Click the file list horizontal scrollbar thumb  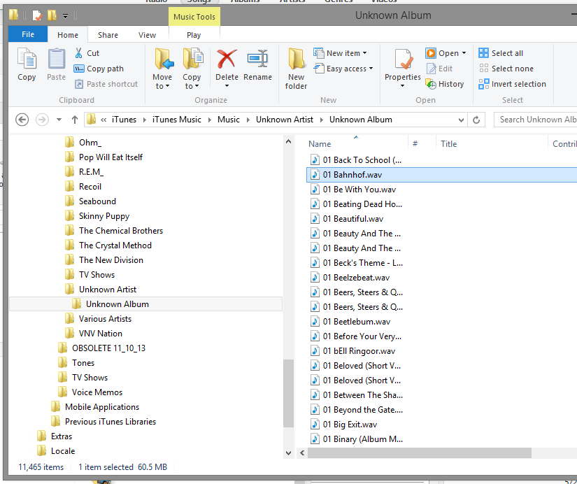(x=420, y=453)
